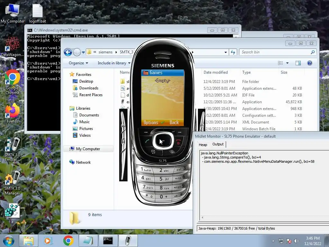Viewport: 329px width, 247px height.
Task: Click the network tray icon
Action: [281, 241]
